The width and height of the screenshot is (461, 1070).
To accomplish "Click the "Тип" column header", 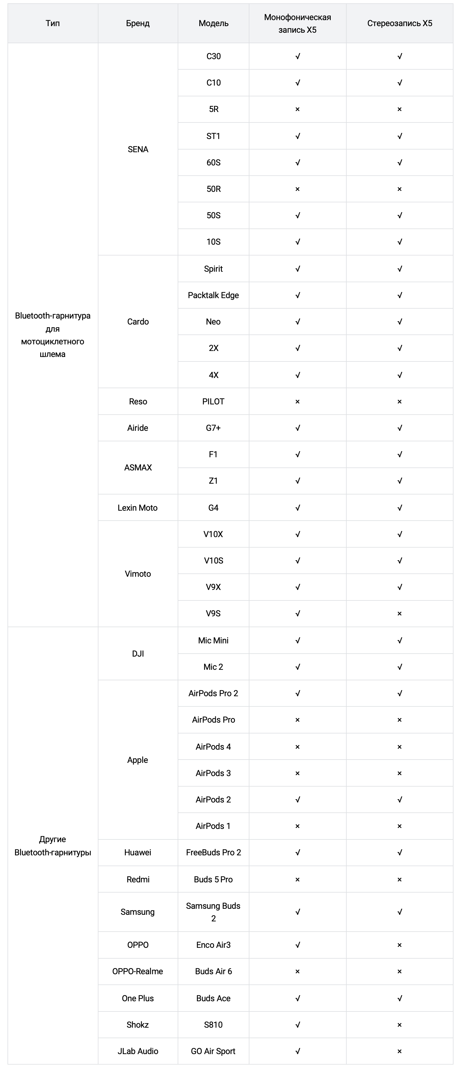I will click(53, 23).
